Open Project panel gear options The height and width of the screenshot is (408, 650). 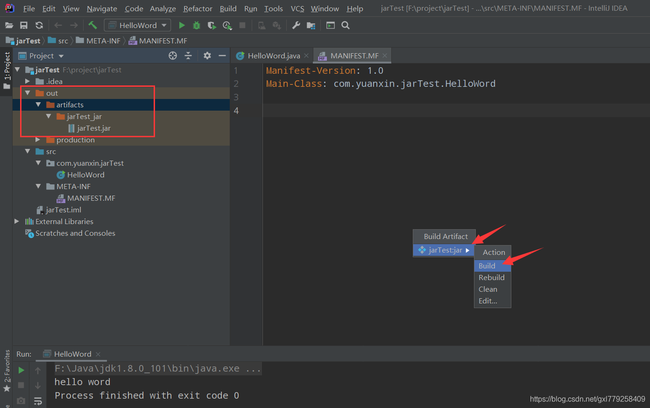click(207, 56)
